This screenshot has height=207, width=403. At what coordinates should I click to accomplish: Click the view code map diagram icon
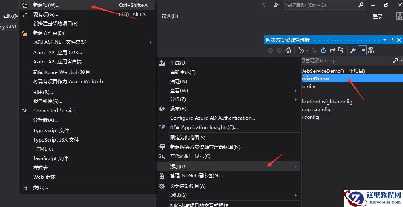371,50
